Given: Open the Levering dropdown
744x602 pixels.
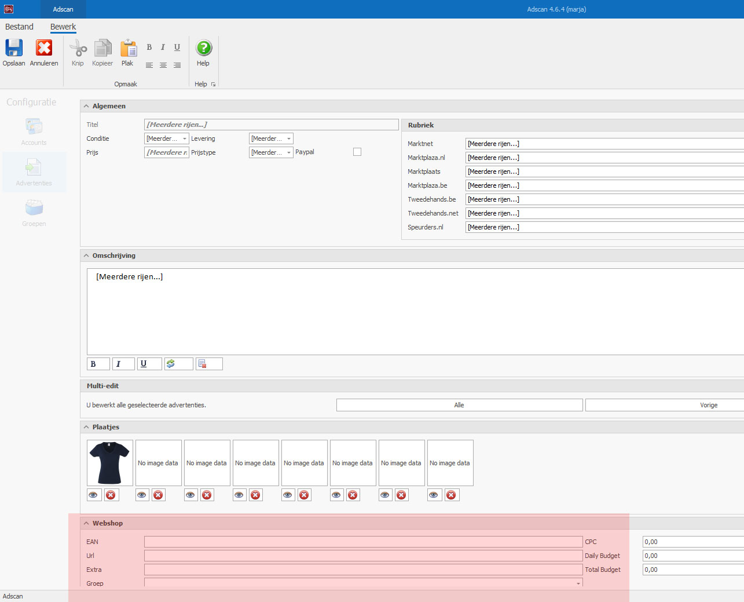Looking at the screenshot, I should 289,138.
